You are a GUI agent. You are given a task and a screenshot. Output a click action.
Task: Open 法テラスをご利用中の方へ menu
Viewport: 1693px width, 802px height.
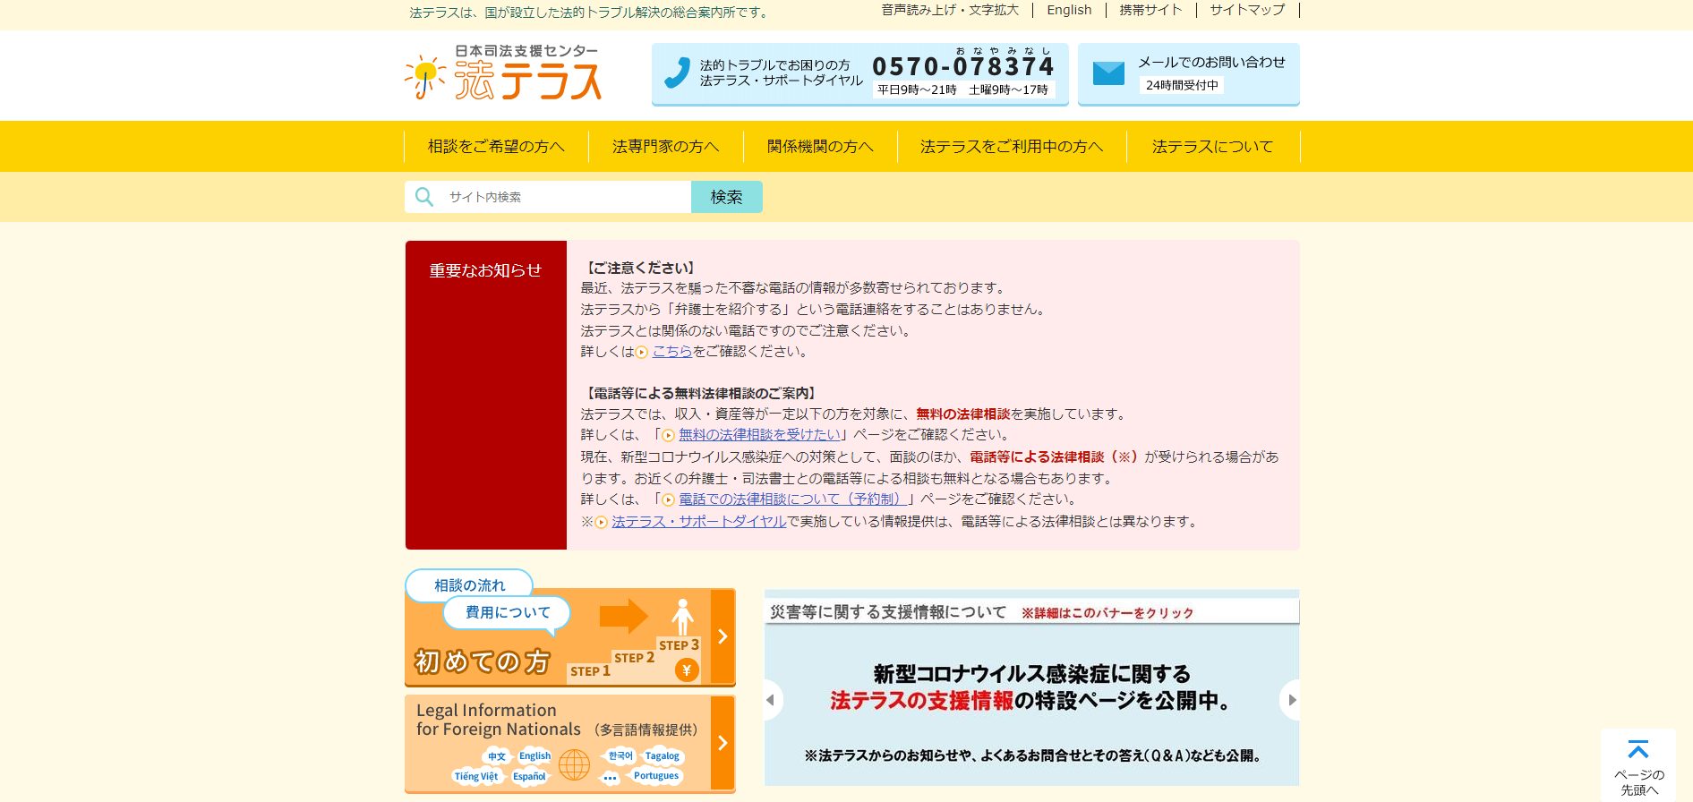click(1012, 146)
